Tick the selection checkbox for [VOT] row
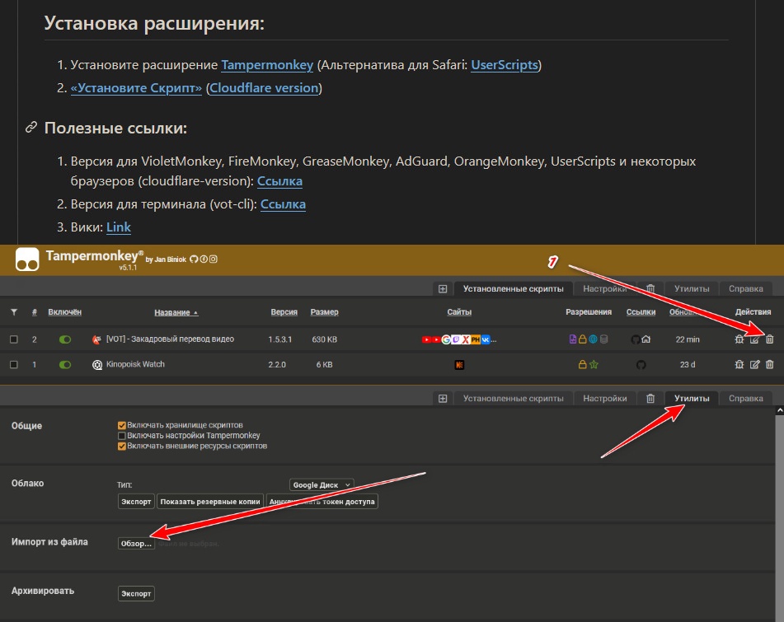This screenshot has height=622, width=784. (14, 339)
